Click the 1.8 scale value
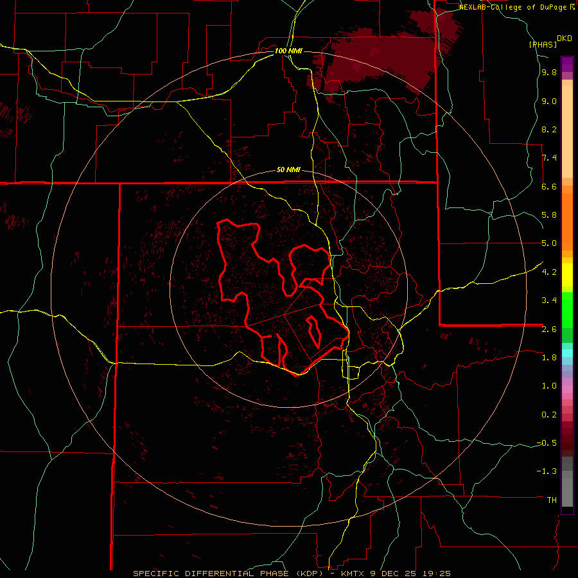Image resolution: width=578 pixels, height=578 pixels. [x=549, y=358]
